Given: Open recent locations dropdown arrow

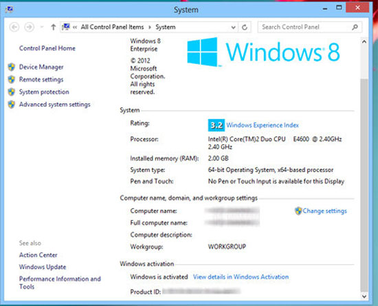Looking at the screenshot, I should (x=42, y=27).
